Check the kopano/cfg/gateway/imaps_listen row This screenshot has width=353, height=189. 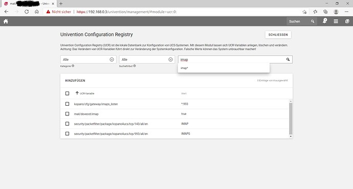(x=67, y=104)
